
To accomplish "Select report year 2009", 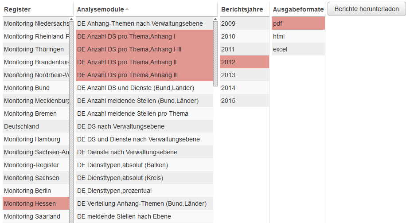I will [244, 23].
